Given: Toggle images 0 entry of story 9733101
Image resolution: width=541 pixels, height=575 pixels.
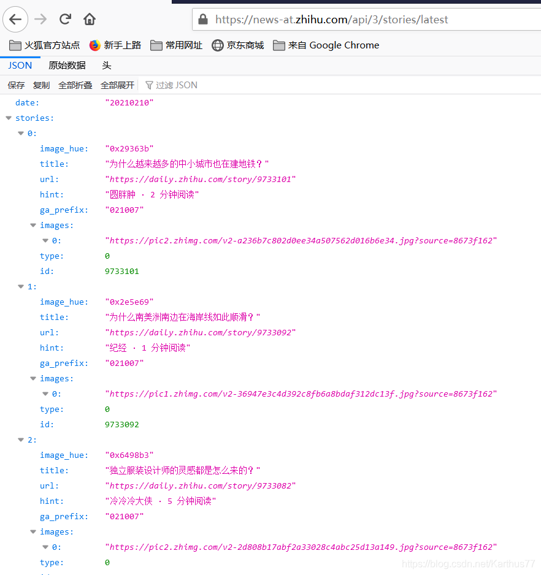Looking at the screenshot, I should point(45,241).
